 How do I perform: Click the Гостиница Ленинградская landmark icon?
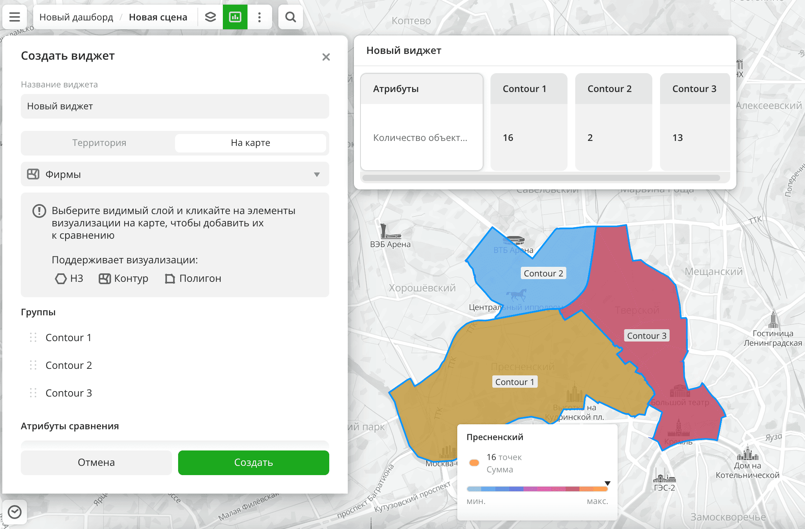pyautogui.click(x=773, y=318)
